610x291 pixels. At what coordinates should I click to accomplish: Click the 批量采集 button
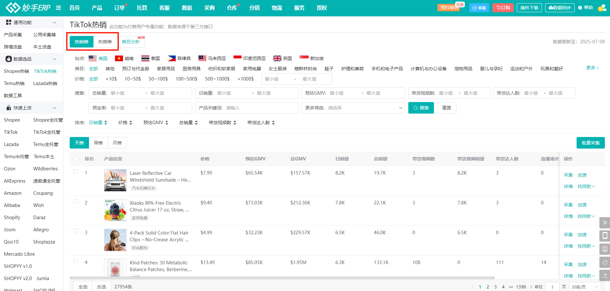click(591, 143)
